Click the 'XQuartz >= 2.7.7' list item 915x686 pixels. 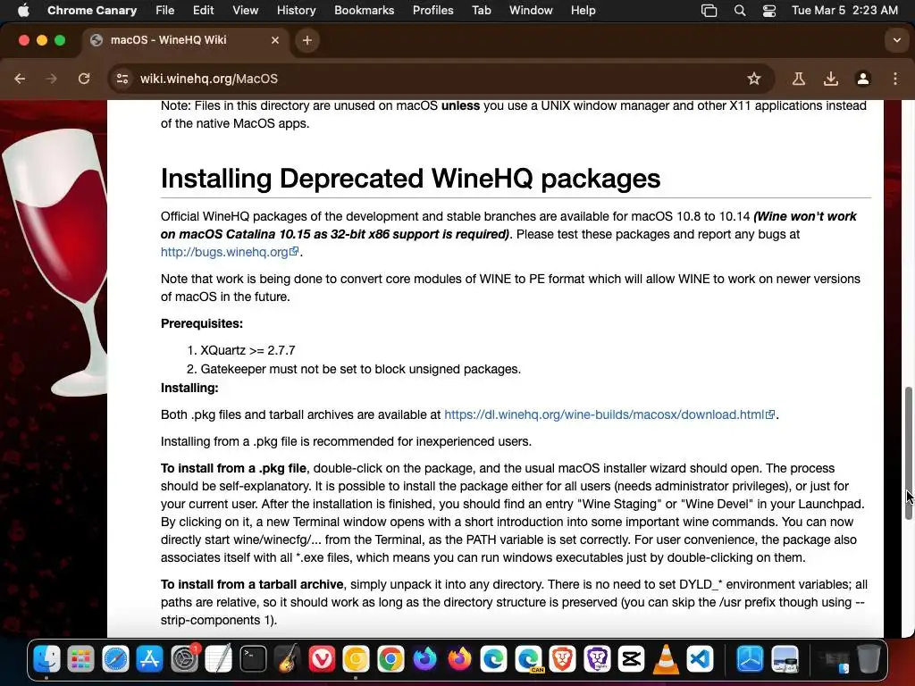(x=248, y=350)
